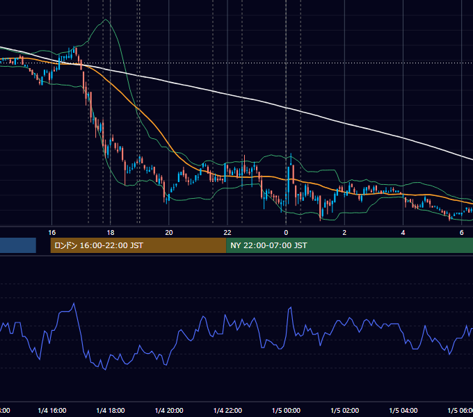This screenshot has height=417, width=473.
Task: Click the 1/4 16:00 date label
Action: [x=52, y=410]
